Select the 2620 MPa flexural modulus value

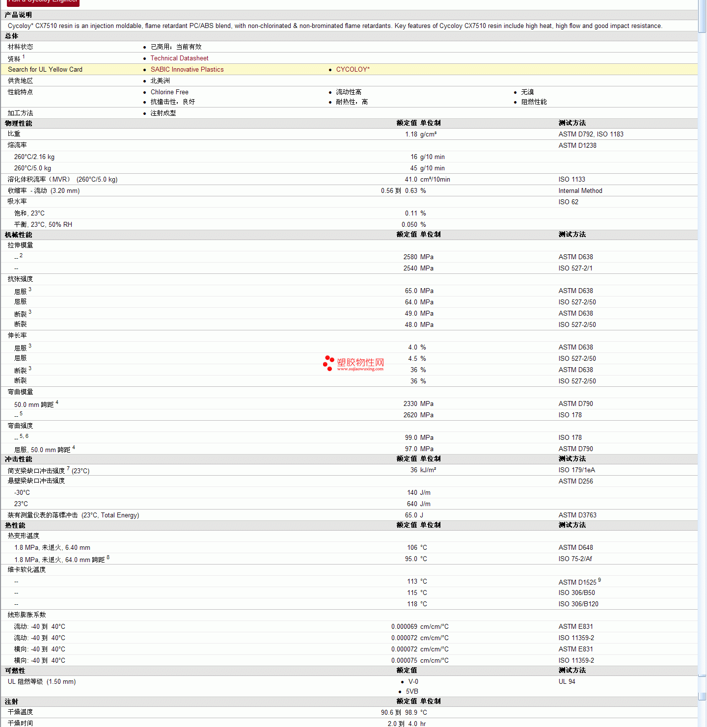click(418, 415)
